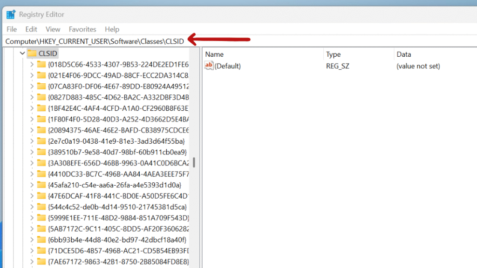Click folder icon of {1F80F4F0-5D28 key

41,119
